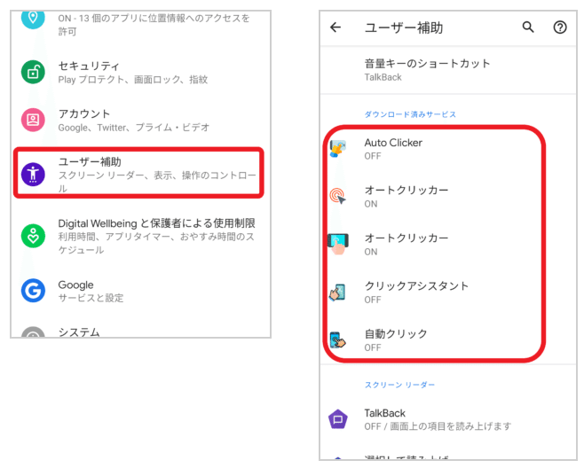Viewport: 584px width, 468px height.
Task: Open TalkBack screen reader entry
Action: 448,419
